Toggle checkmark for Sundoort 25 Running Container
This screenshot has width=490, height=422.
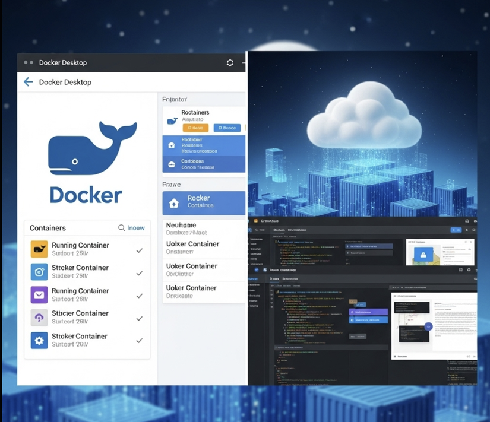[140, 250]
